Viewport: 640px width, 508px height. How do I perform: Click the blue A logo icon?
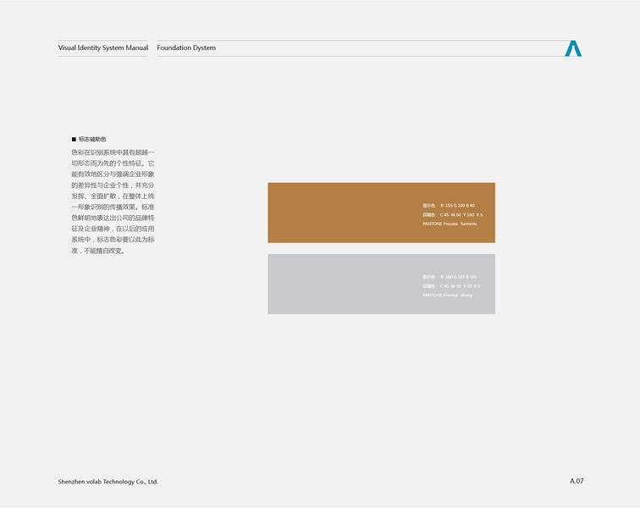[x=573, y=48]
